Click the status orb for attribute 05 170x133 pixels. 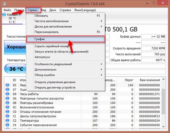[x=7, y=85]
